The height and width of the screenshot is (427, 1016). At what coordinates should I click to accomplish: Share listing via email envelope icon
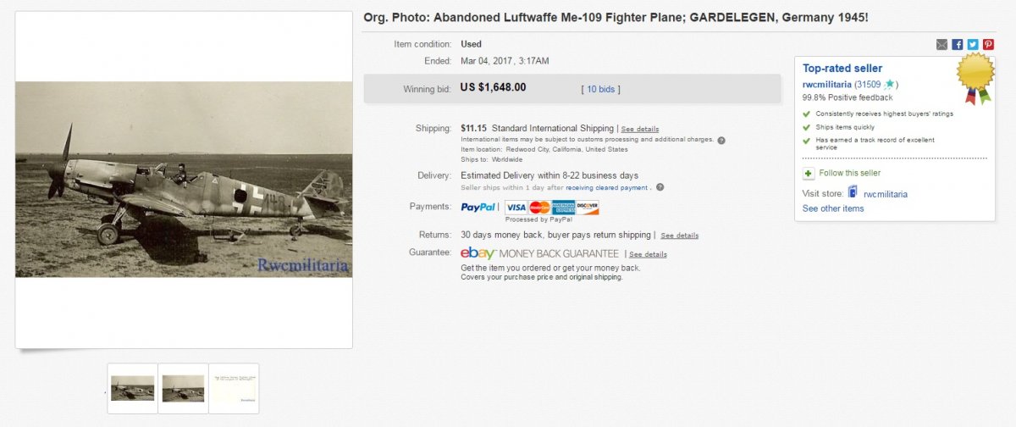942,45
